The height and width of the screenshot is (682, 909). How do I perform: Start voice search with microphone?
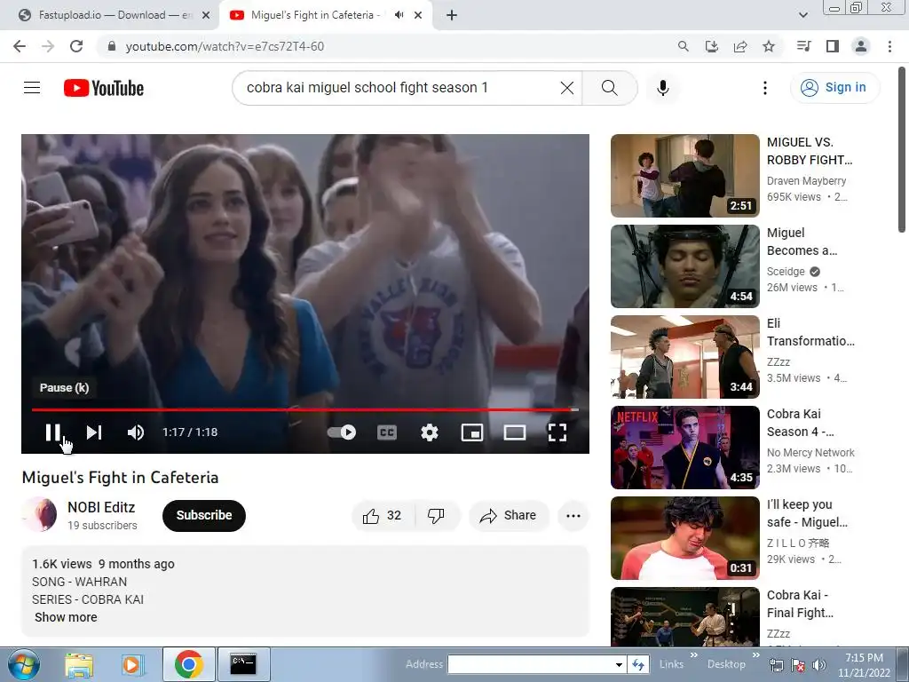pyautogui.click(x=663, y=88)
